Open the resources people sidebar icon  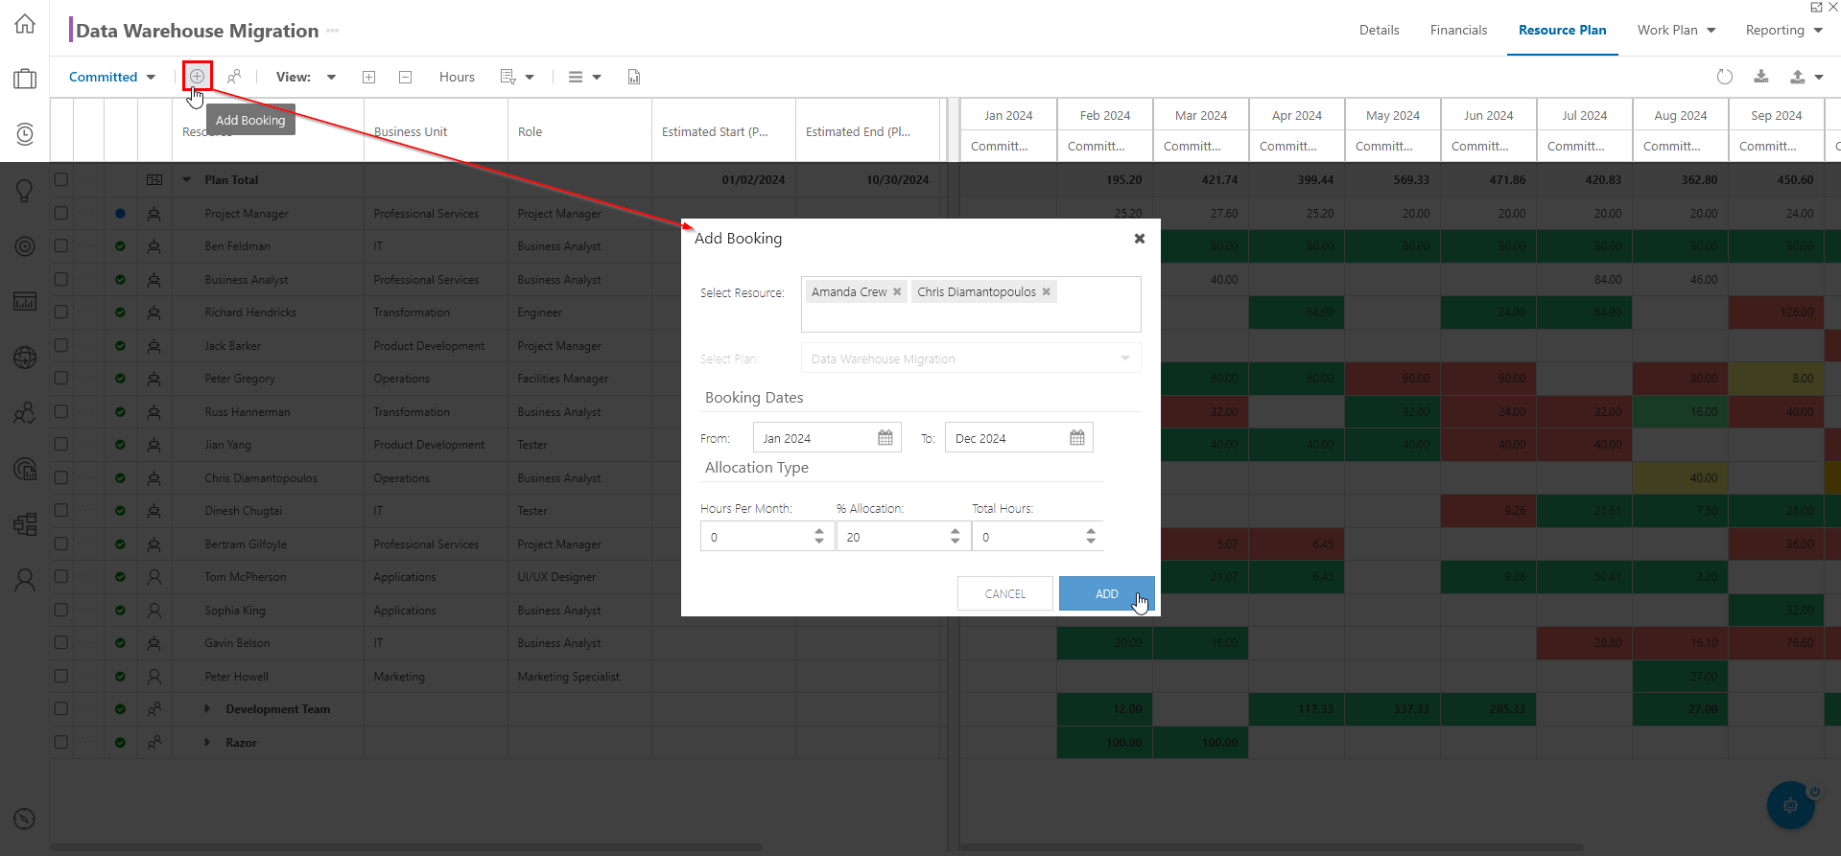click(25, 413)
